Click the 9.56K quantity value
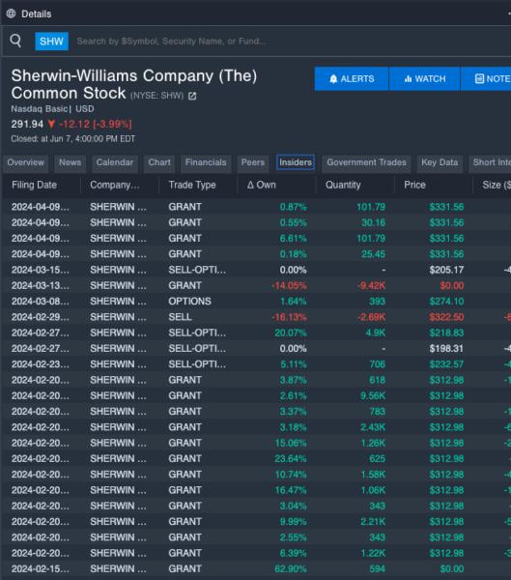 point(373,395)
